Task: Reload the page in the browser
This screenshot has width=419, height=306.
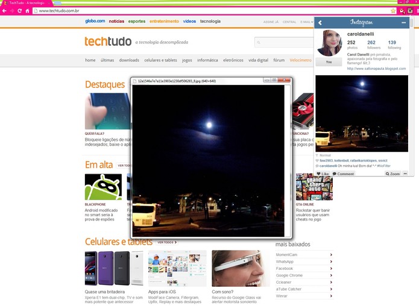Action: click(19, 11)
